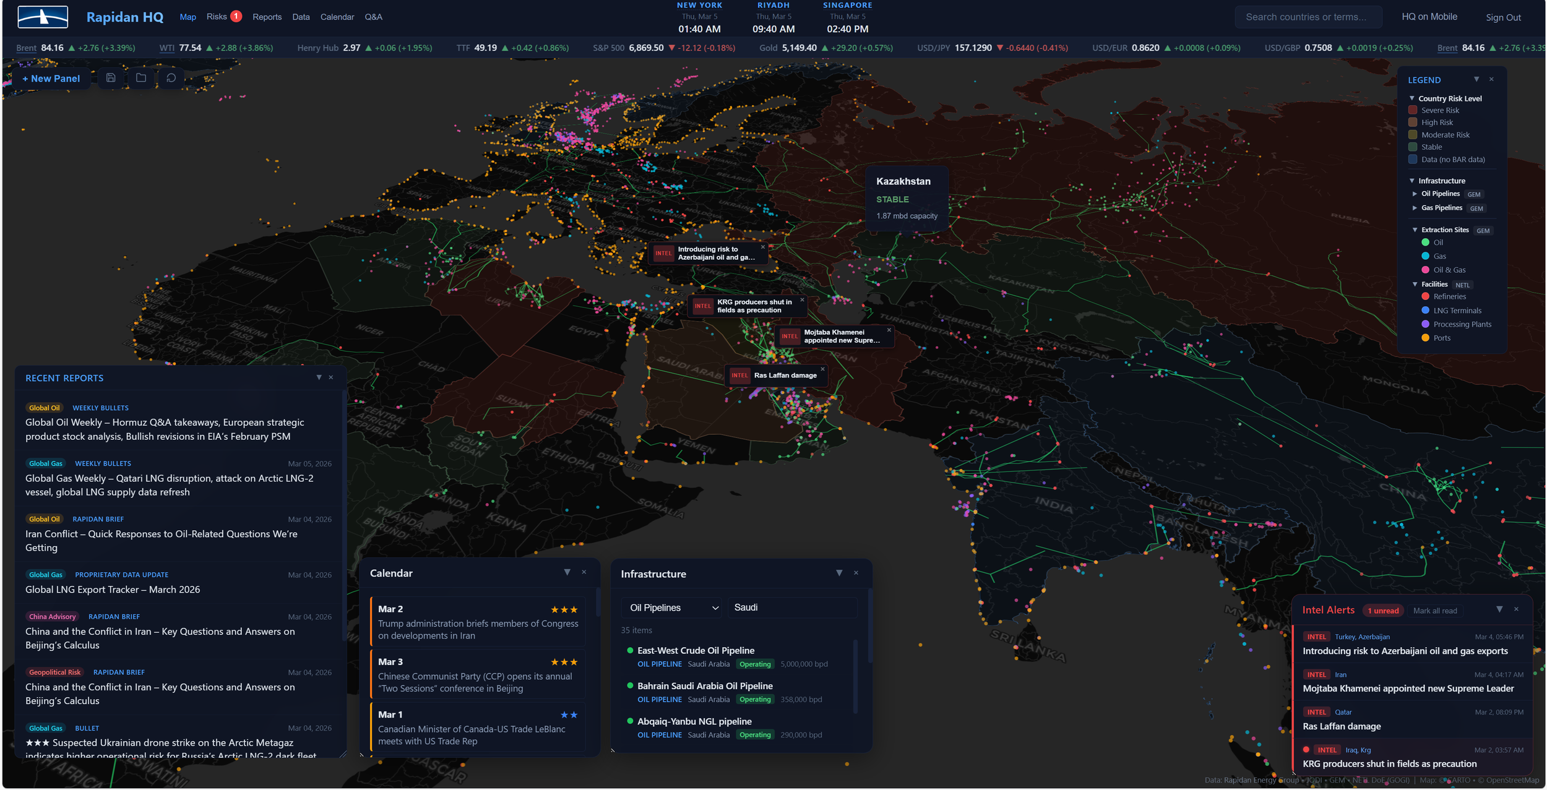Click the reset refresh layout icon
This screenshot has height=790, width=1547.
pos(171,78)
